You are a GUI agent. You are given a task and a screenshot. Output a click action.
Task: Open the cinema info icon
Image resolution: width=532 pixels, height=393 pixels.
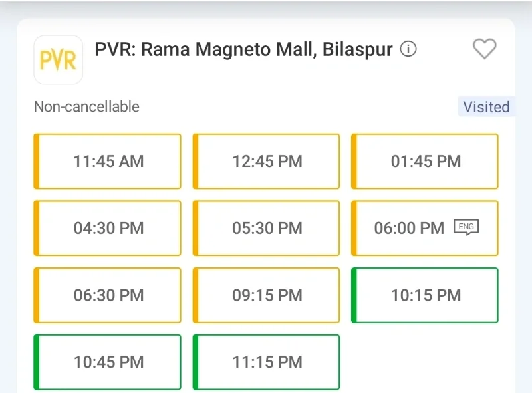coord(408,49)
